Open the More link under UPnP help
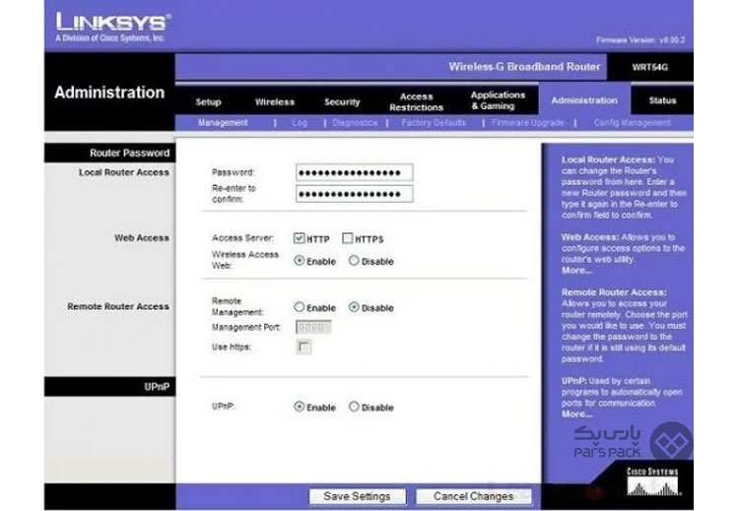Viewport: 739px width, 511px height. tap(576, 415)
